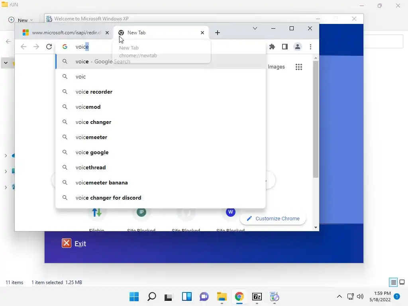Open Chrome three-dot menu
This screenshot has width=408, height=306.
tap(310, 47)
